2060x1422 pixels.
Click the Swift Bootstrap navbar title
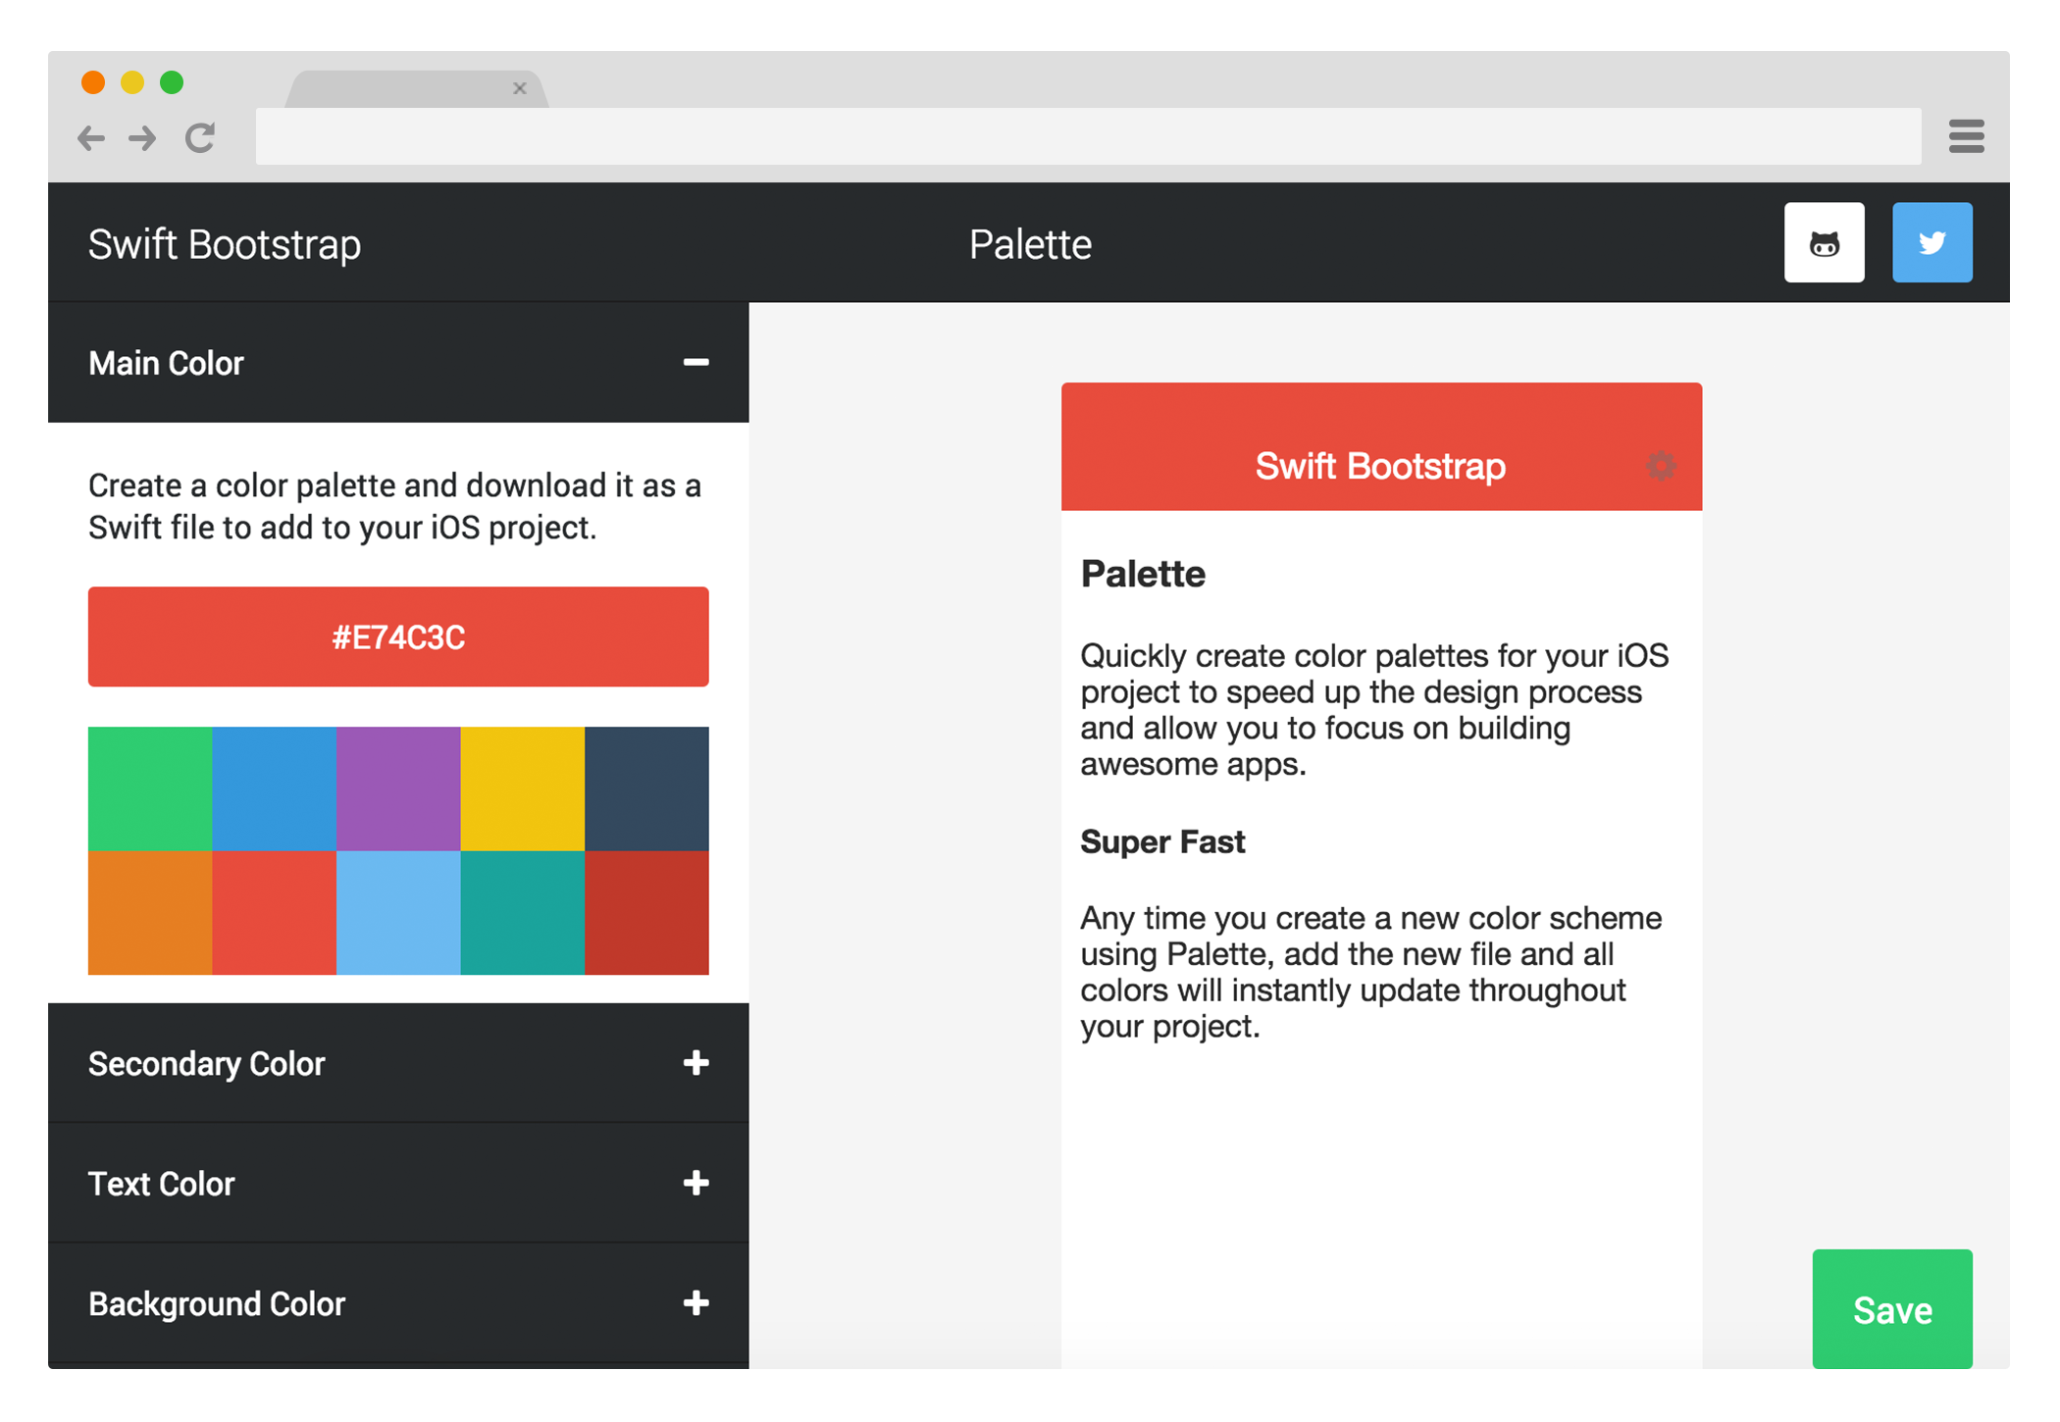225,244
